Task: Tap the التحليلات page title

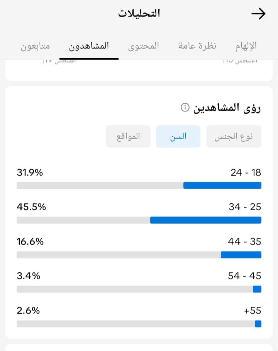Action: point(139,13)
